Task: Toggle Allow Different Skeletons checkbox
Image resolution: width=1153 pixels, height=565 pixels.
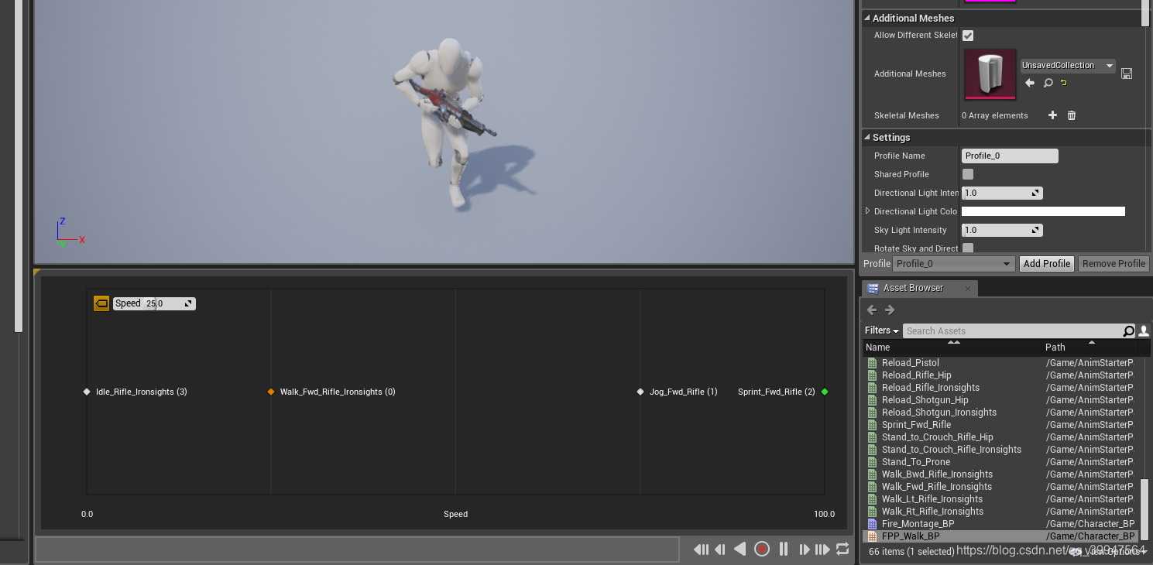Action: [968, 36]
